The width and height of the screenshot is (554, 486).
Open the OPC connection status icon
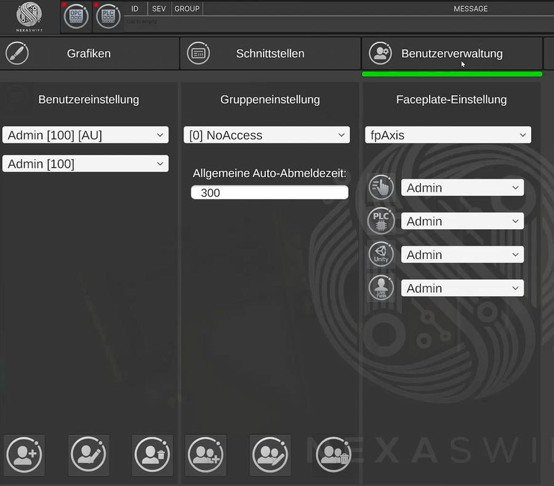pyautogui.click(x=76, y=17)
